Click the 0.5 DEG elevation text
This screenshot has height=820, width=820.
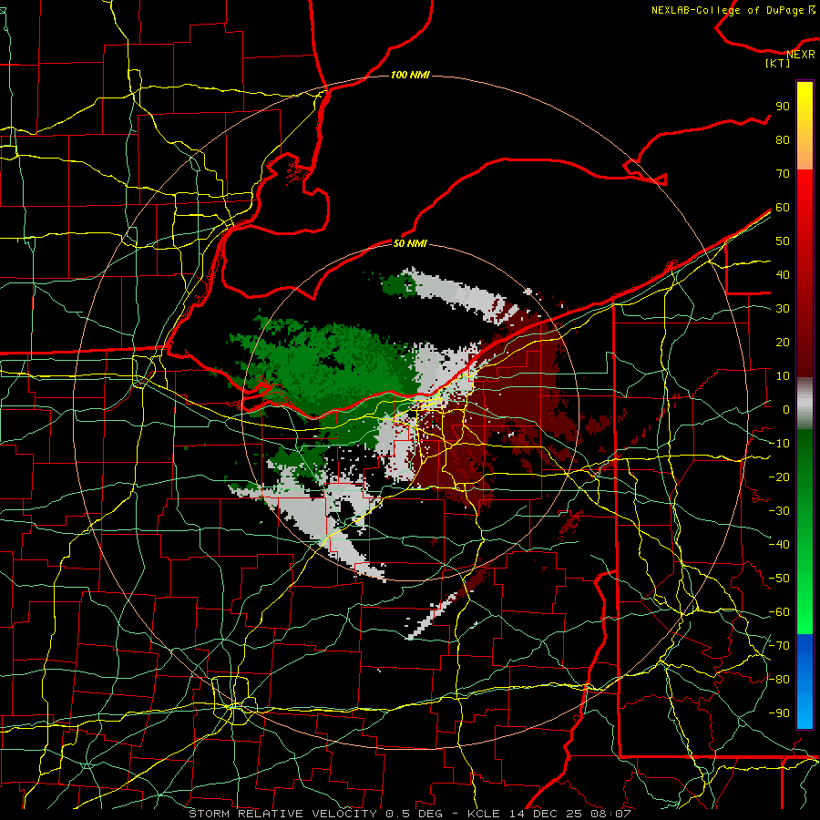point(415,814)
